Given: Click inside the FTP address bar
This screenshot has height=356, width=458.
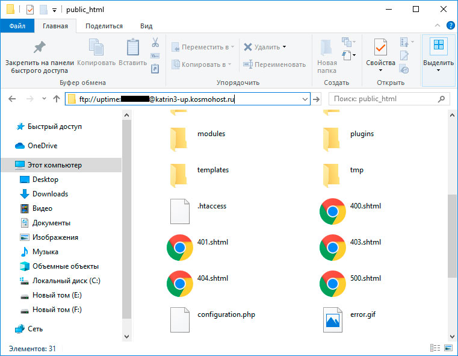Looking at the screenshot, I should (188, 99).
